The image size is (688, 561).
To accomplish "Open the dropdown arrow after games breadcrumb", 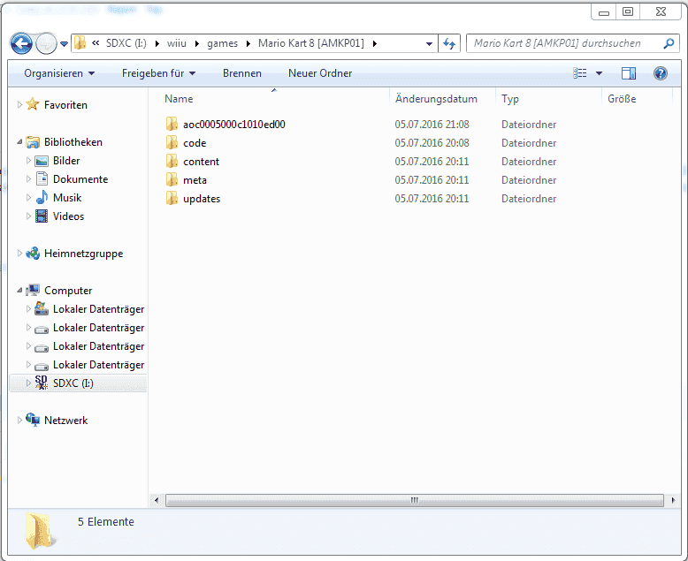I will [248, 44].
